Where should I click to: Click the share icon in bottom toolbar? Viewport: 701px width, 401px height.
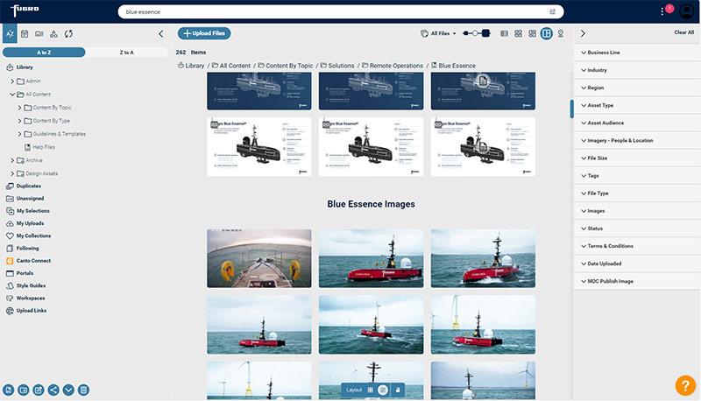click(53, 390)
